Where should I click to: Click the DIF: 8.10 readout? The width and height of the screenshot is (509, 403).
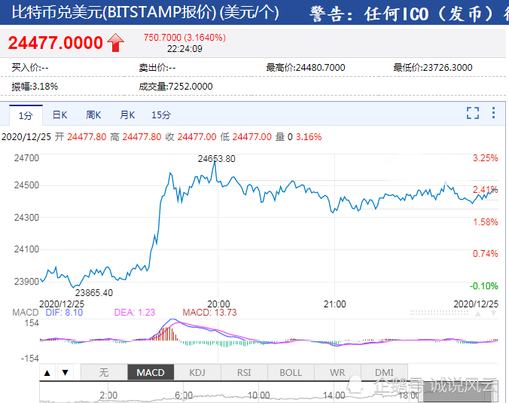point(64,313)
